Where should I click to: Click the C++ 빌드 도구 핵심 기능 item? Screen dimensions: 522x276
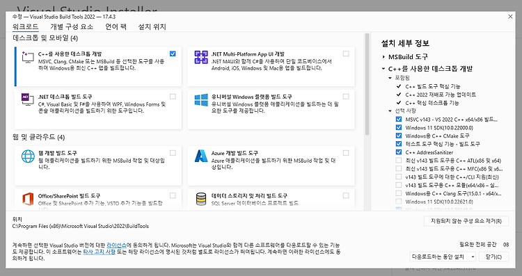tap(433, 86)
